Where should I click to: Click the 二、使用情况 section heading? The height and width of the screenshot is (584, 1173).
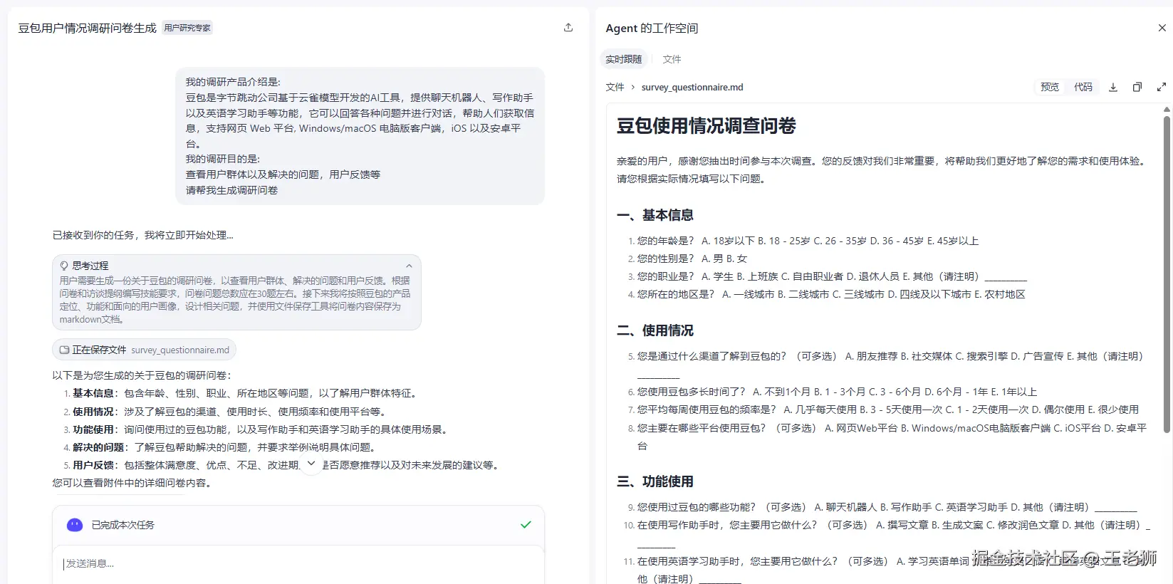[x=655, y=330]
